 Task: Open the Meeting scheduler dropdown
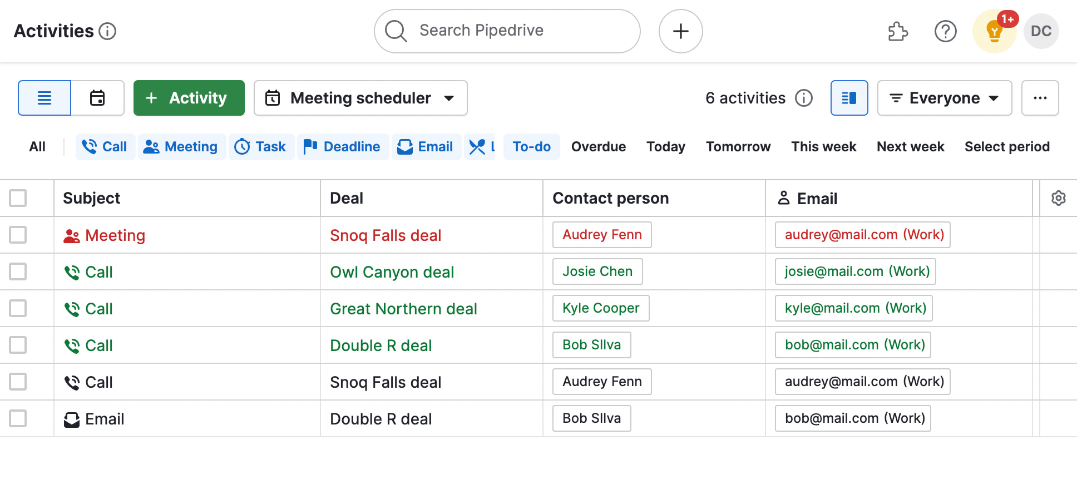tap(360, 98)
